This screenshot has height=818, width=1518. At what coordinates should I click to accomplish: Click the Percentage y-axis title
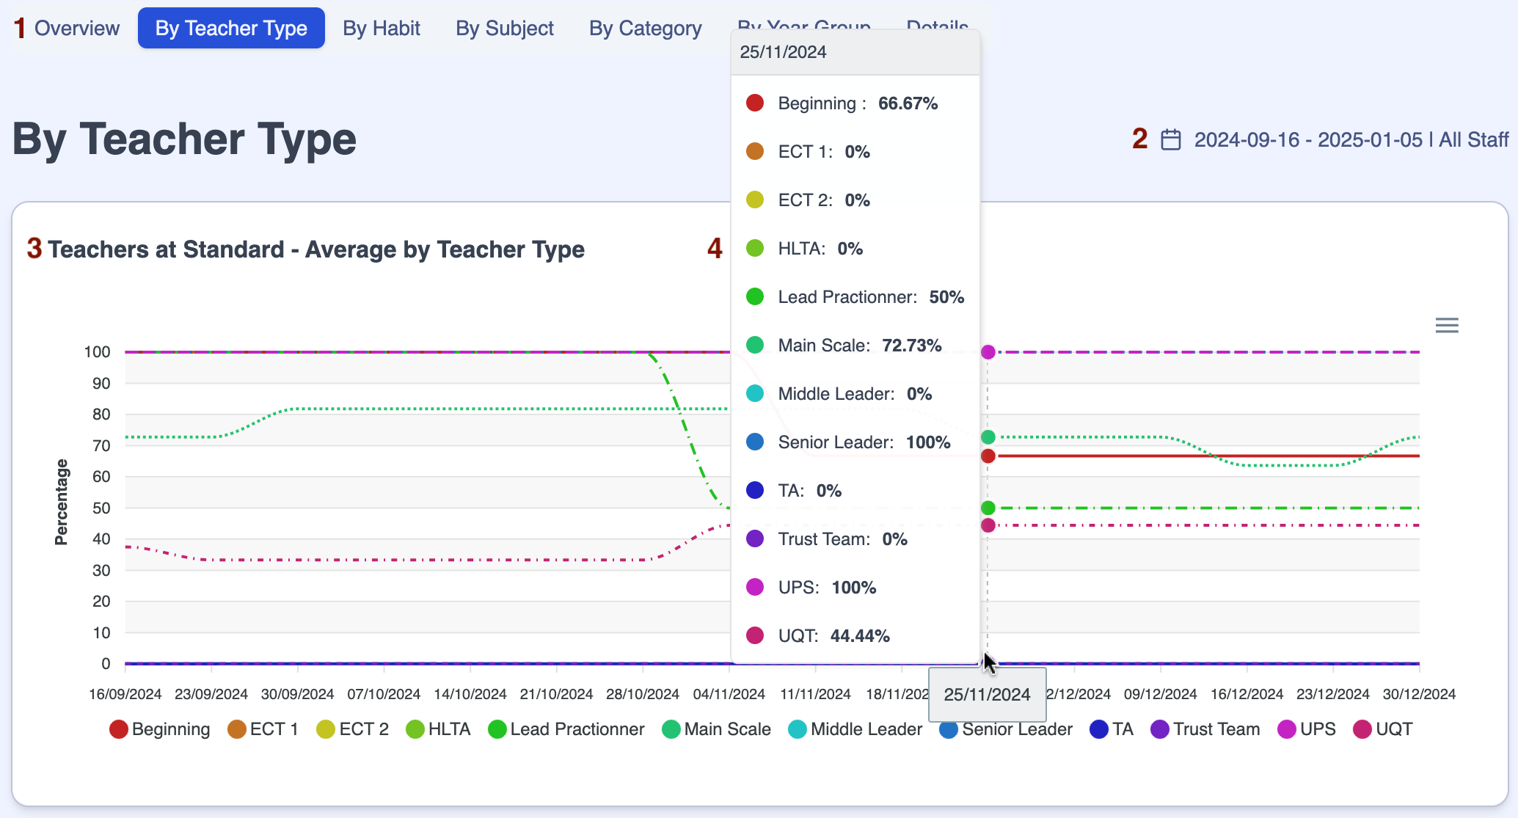(x=61, y=503)
